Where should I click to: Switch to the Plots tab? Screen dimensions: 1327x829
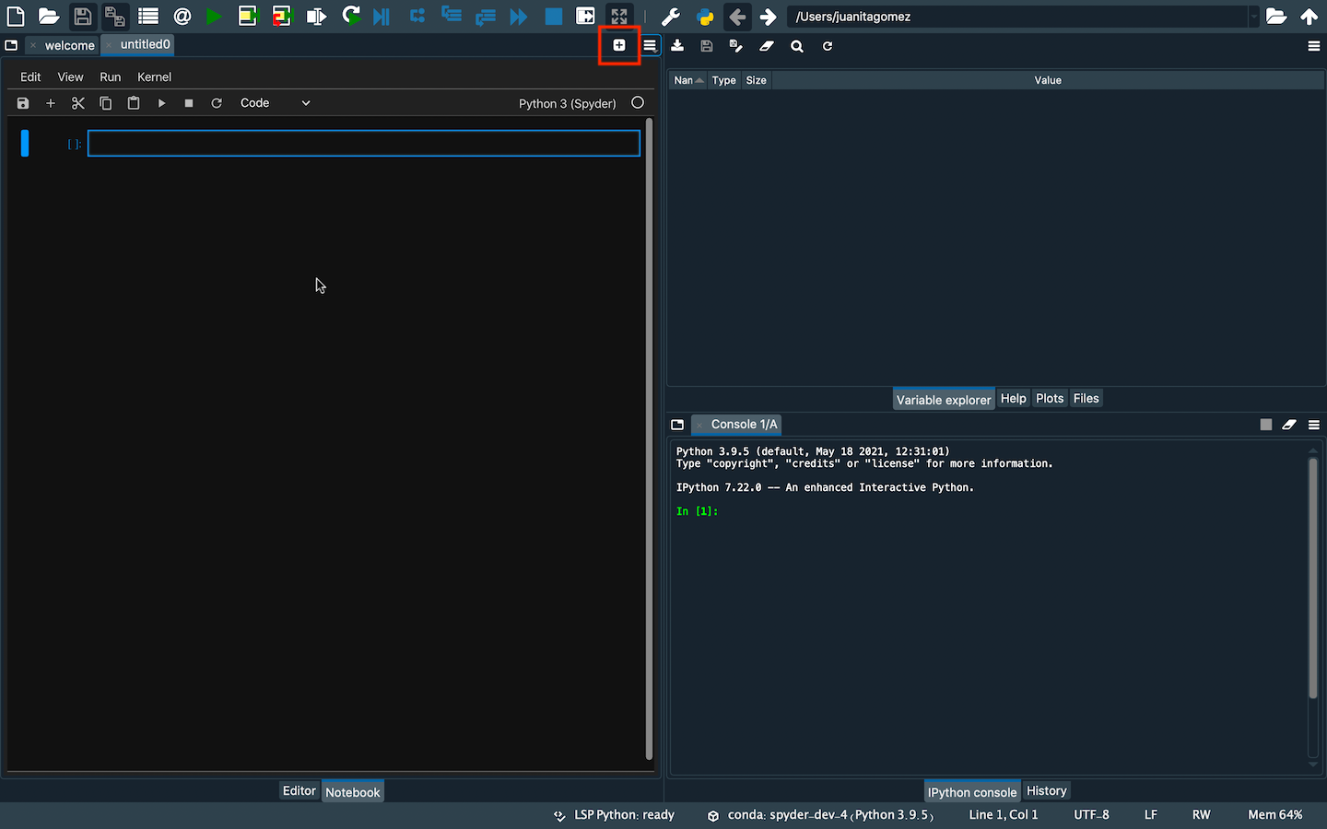click(1050, 398)
